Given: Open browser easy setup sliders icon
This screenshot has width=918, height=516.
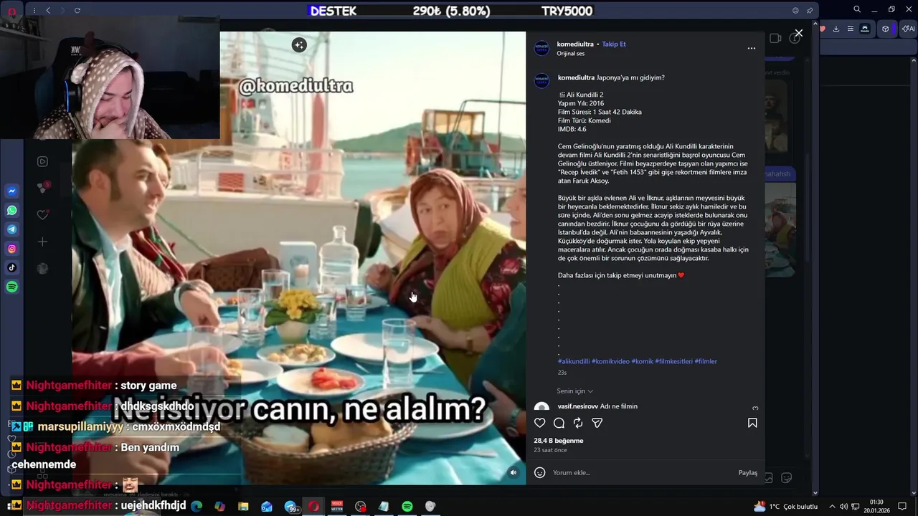Looking at the screenshot, I should point(851,29).
